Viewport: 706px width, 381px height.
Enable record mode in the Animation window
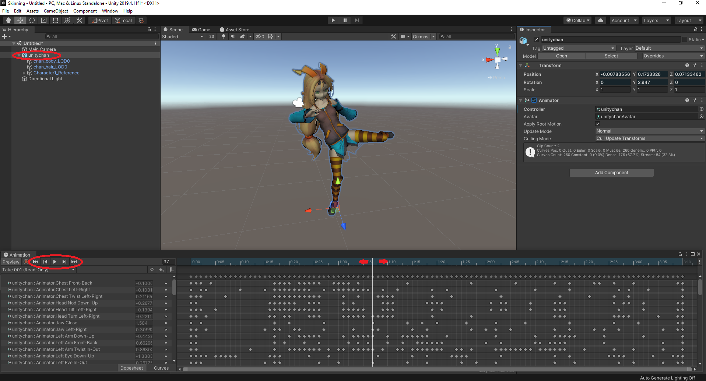(x=26, y=262)
